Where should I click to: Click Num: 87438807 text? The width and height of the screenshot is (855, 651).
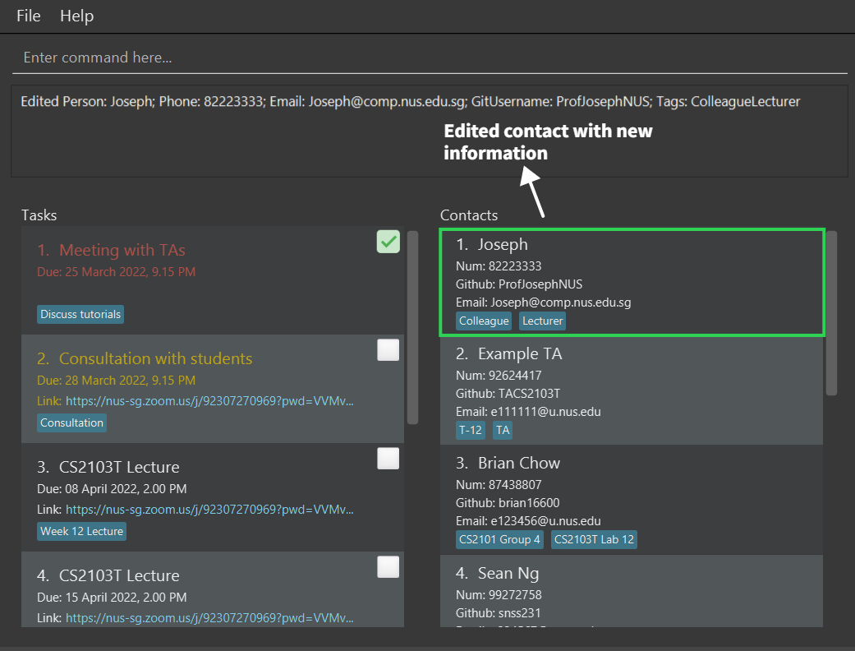point(499,485)
